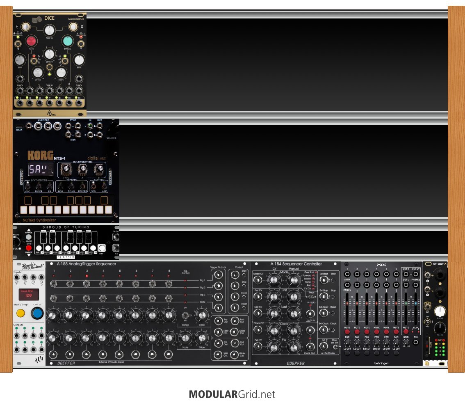465x403 pixels.
Task: Click the CLK 3 key on Shroud of Turing
Action: point(39,248)
